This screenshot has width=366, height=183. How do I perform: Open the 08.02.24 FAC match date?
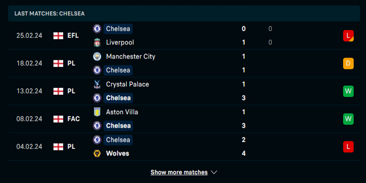(x=29, y=119)
